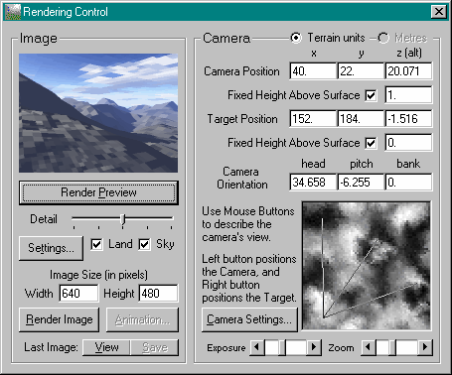The width and height of the screenshot is (452, 375).
Task: Open the Camera Settings... dialog
Action: (x=249, y=319)
